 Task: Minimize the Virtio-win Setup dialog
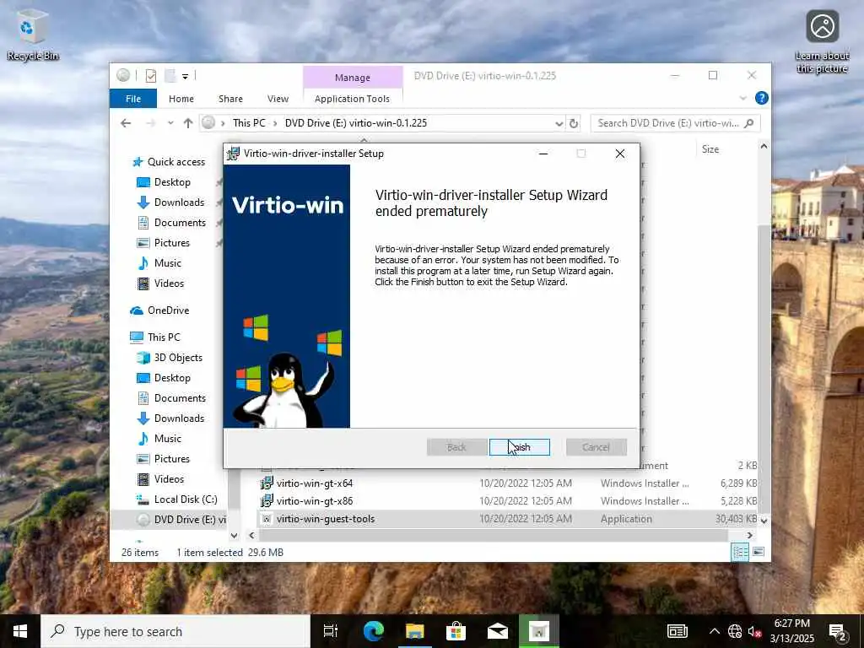pos(543,154)
